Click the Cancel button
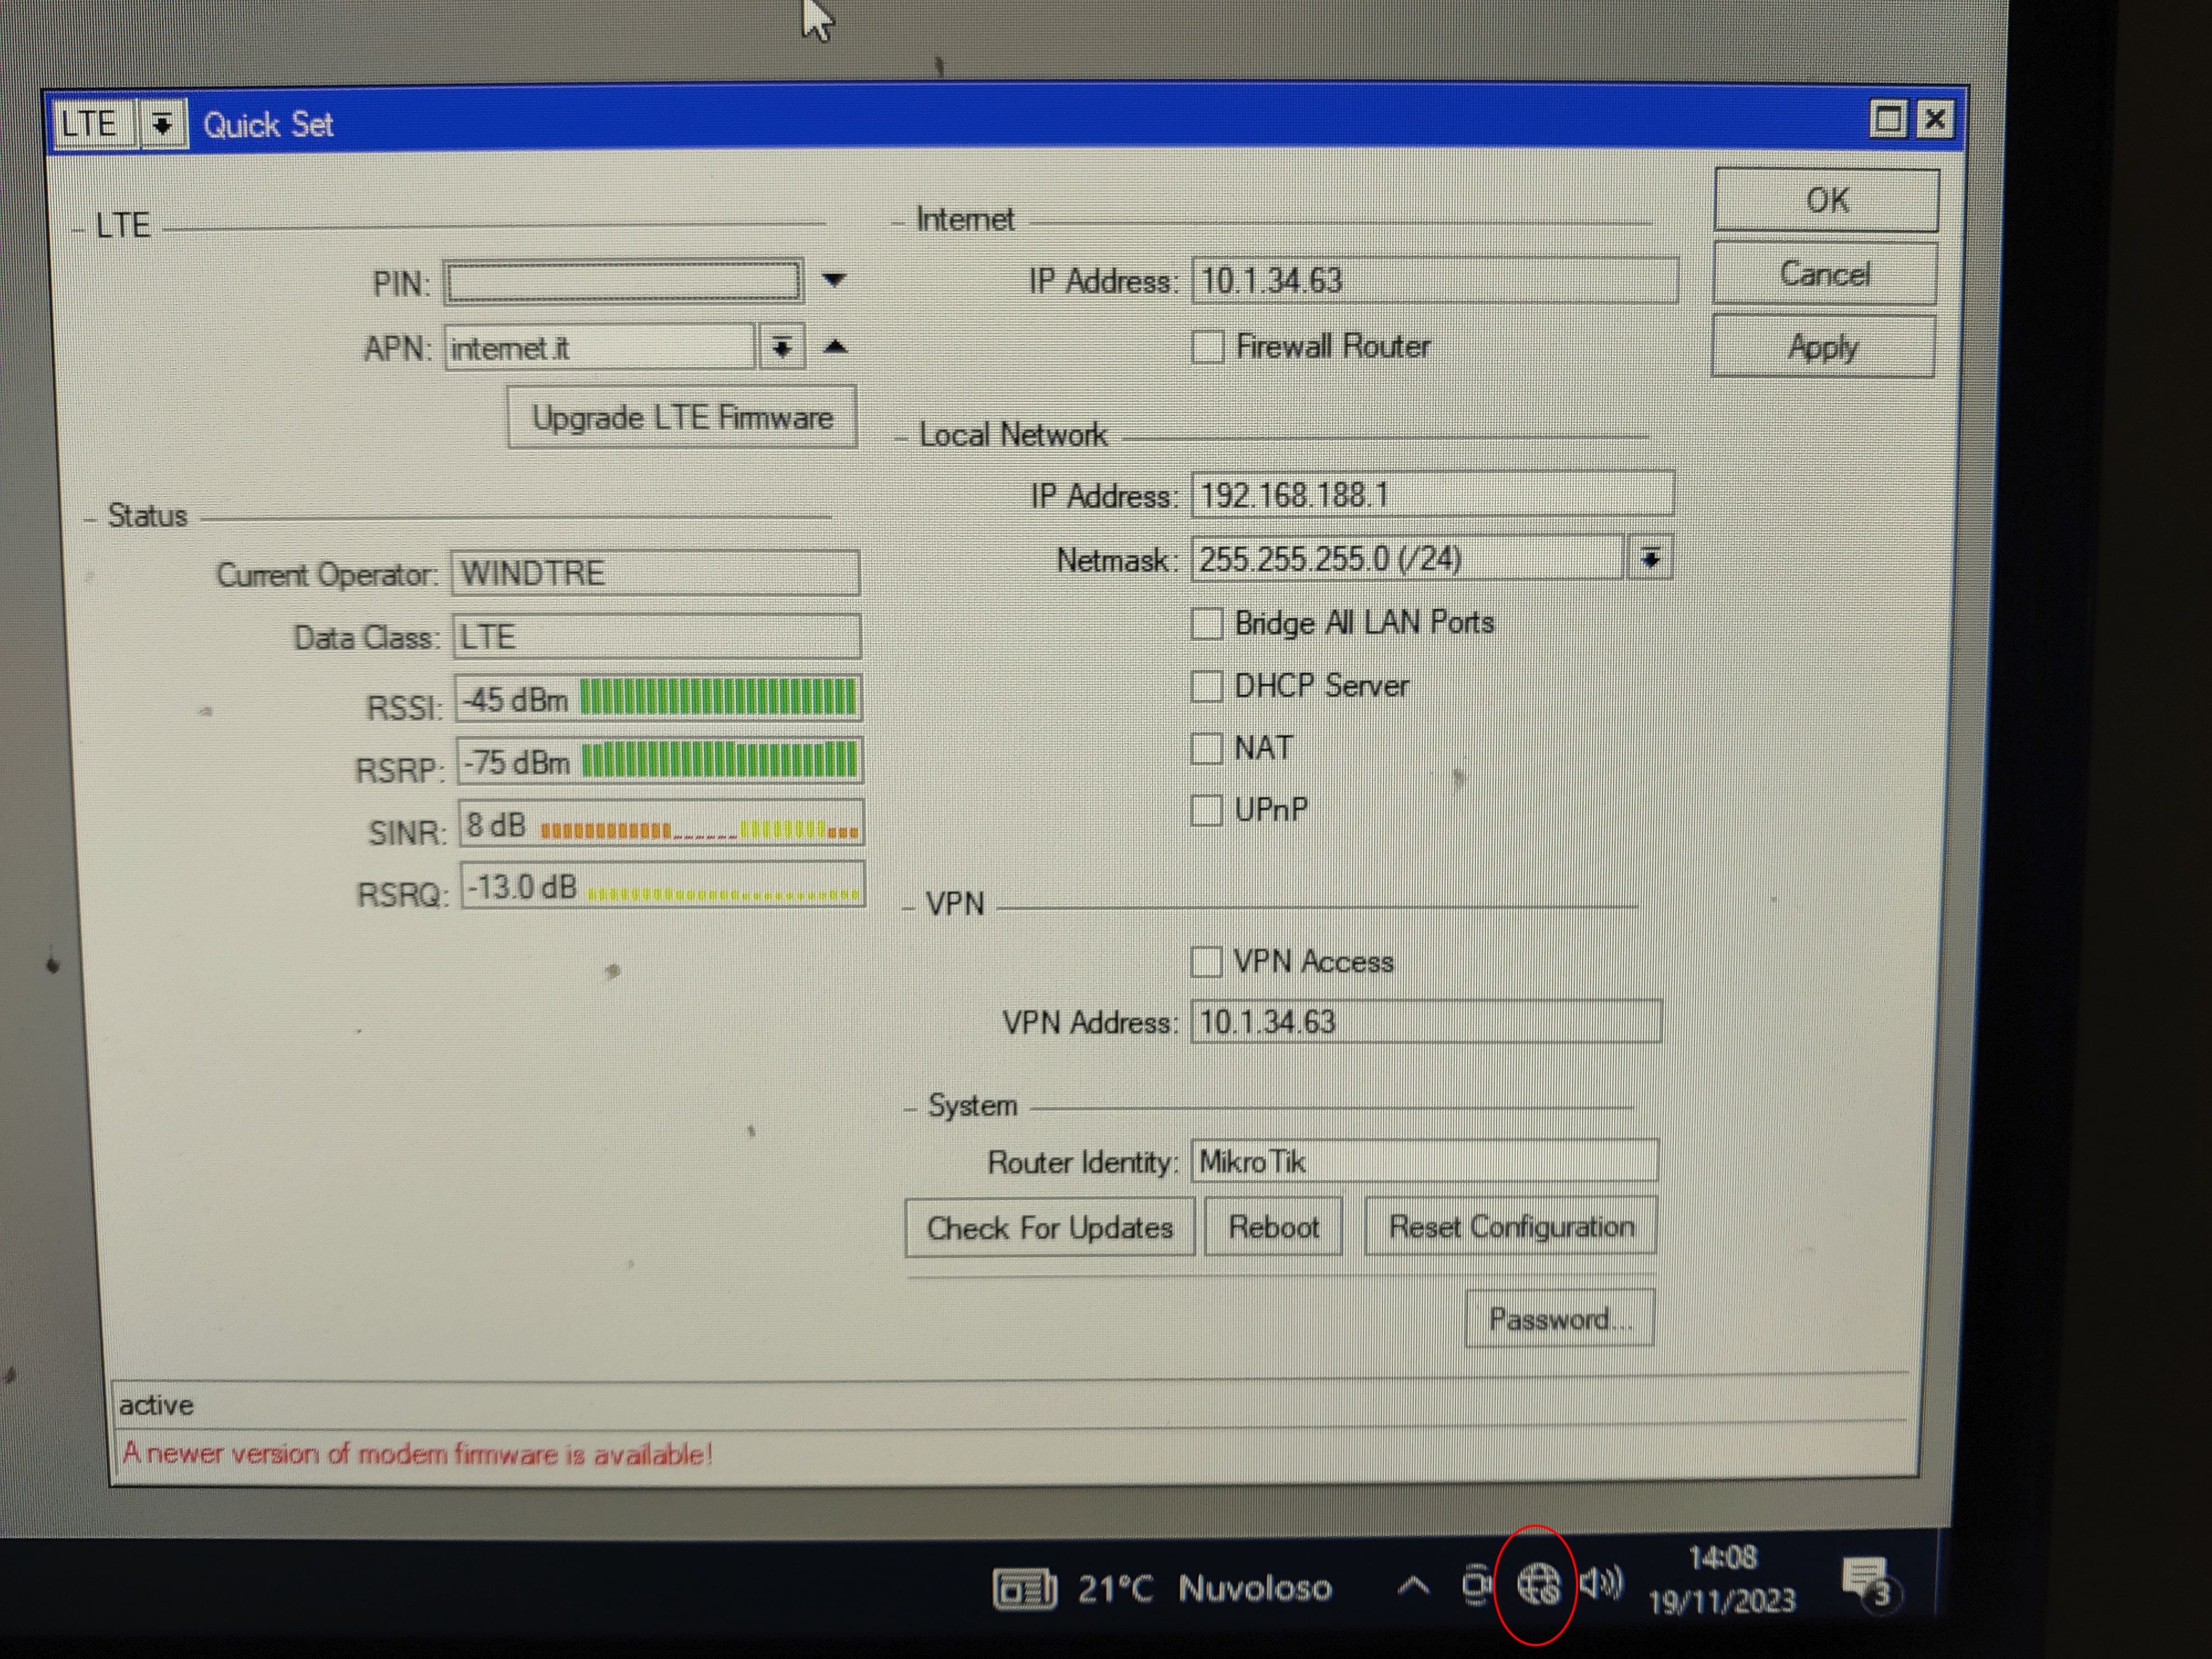The image size is (2212, 1659). (x=1824, y=274)
